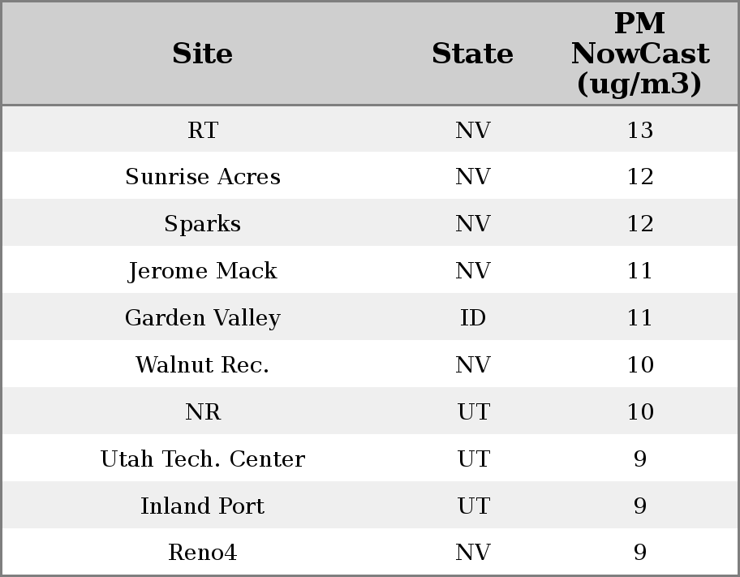Select the Jerome Mack row name

click(x=203, y=271)
